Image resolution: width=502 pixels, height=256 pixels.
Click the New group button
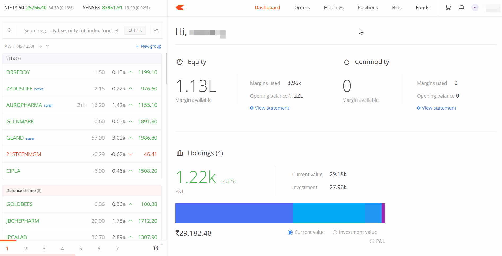148,46
